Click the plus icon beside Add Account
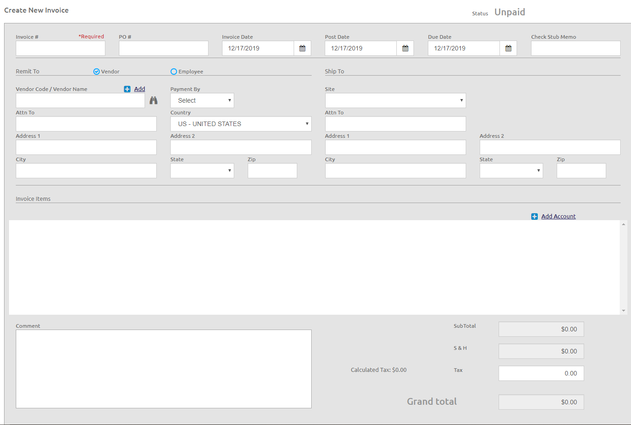631x425 pixels. (x=534, y=216)
